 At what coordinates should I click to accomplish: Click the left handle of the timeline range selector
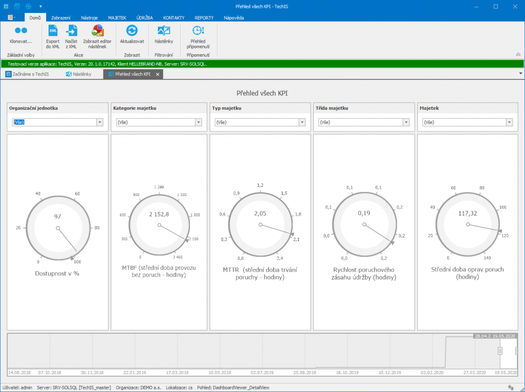tap(500, 350)
